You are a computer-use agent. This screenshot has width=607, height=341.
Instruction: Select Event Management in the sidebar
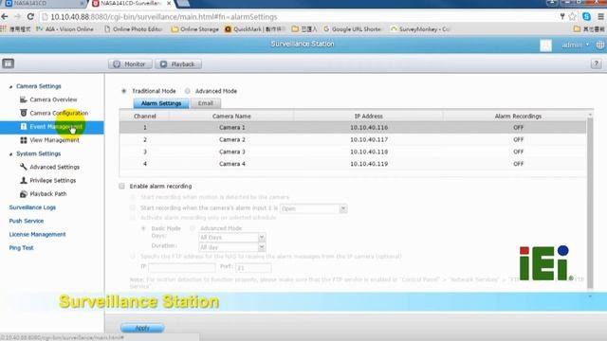tap(52, 127)
